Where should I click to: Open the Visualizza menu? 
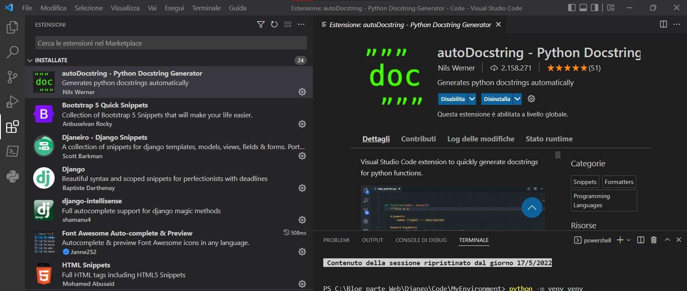click(x=125, y=8)
